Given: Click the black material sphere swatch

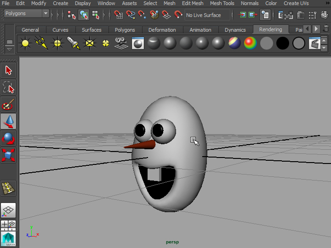Looking at the screenshot, I should click(x=282, y=44).
